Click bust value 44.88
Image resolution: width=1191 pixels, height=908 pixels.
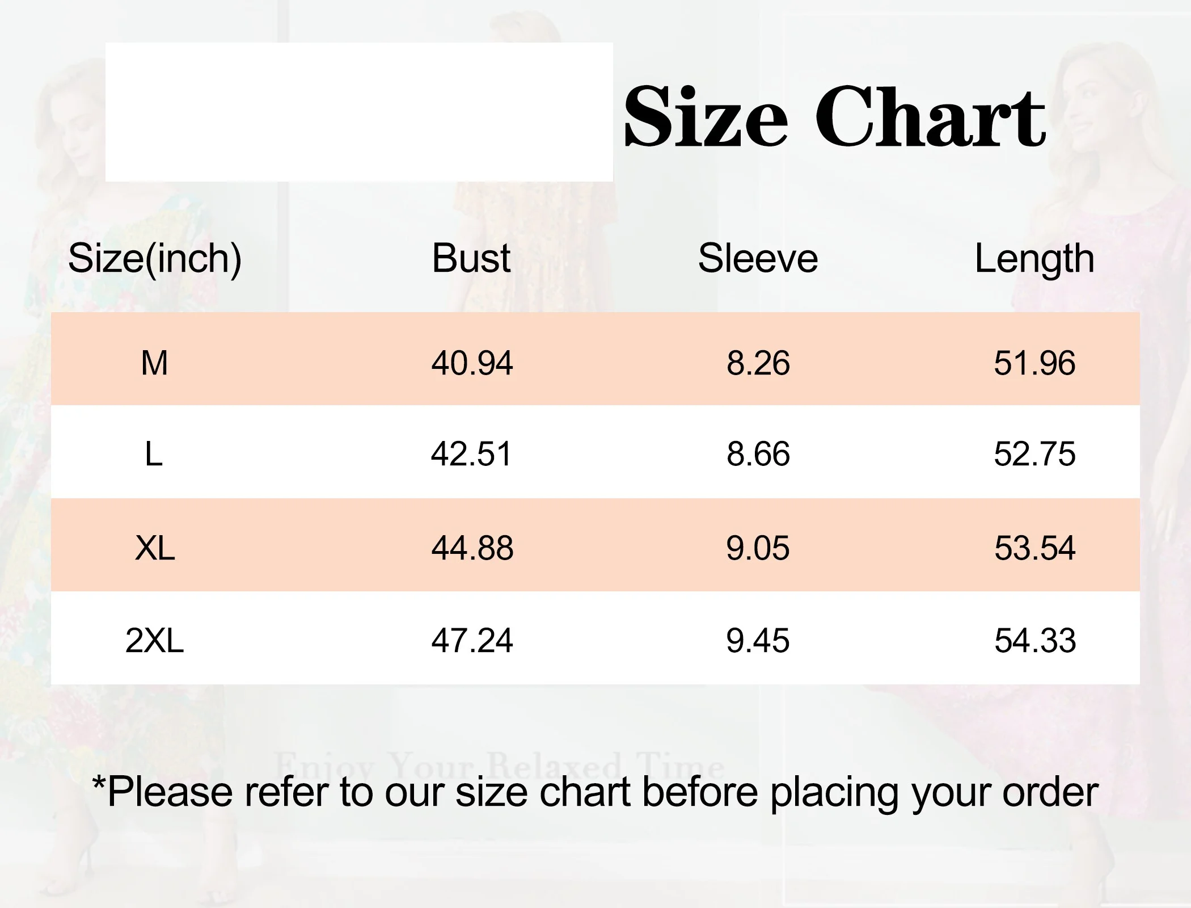pyautogui.click(x=472, y=548)
